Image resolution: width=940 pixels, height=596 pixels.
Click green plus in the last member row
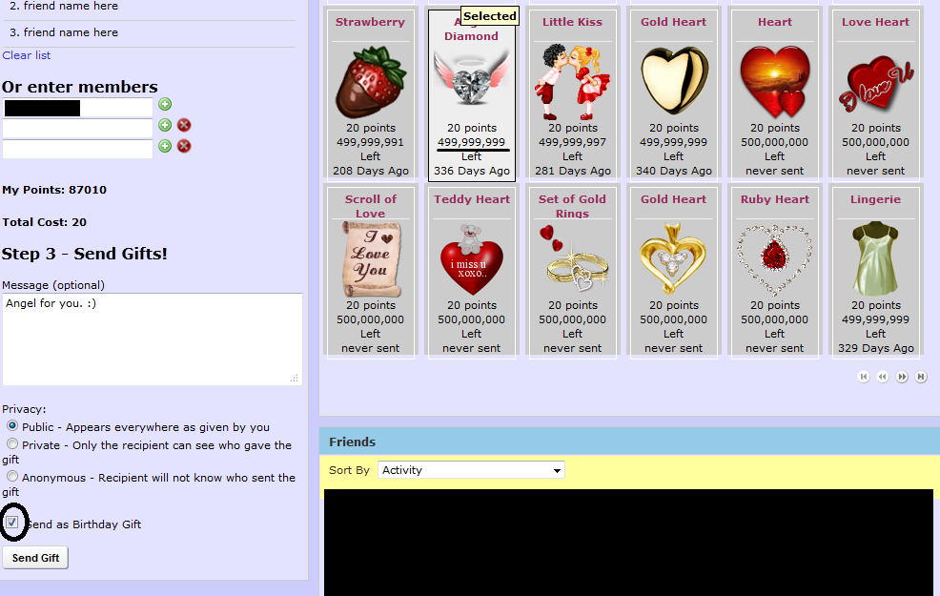[165, 146]
